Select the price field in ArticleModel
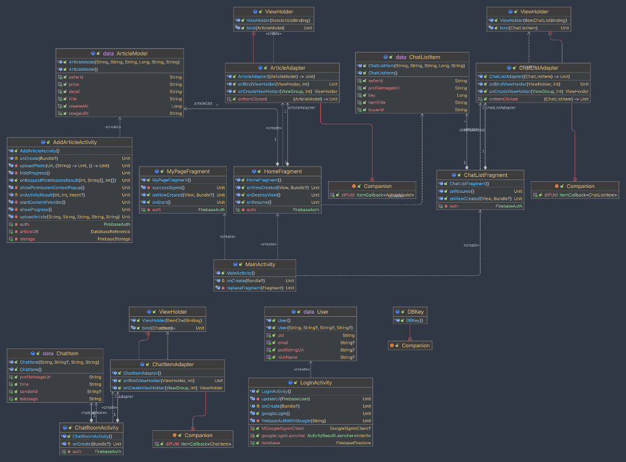The image size is (626, 462). coord(120,84)
